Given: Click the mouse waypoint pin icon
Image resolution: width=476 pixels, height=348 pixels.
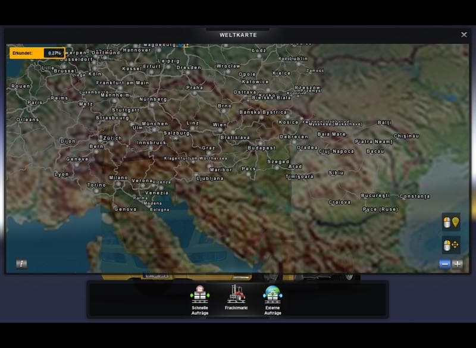Looking at the screenshot, I should [451, 222].
